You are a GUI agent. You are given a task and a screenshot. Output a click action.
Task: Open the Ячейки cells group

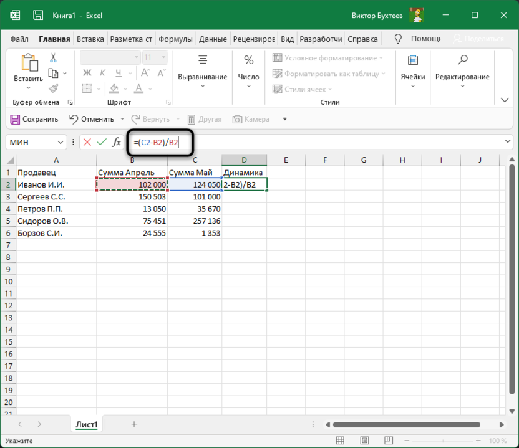413,72
